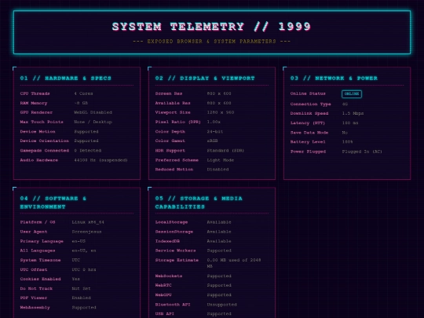Click the 'Power Plugged' label
The image size is (424, 318).
click(x=308, y=152)
